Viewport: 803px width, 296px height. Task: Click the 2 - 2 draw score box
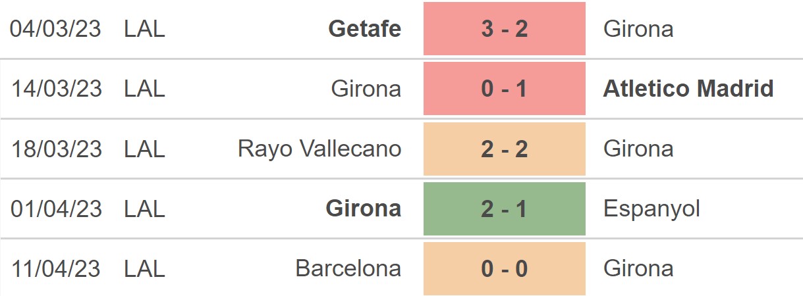(x=505, y=149)
